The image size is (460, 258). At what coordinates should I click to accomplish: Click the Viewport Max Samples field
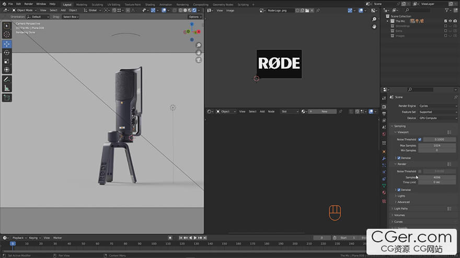click(437, 145)
